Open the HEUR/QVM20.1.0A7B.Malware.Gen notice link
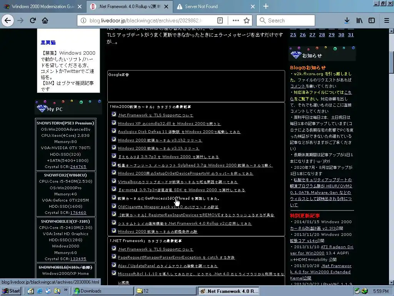 tap(321, 192)
